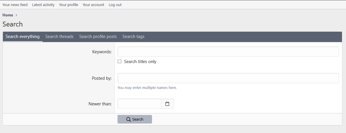The width and height of the screenshot is (346, 133).
Task: Open the calendar date picker icon
Action: (167, 104)
